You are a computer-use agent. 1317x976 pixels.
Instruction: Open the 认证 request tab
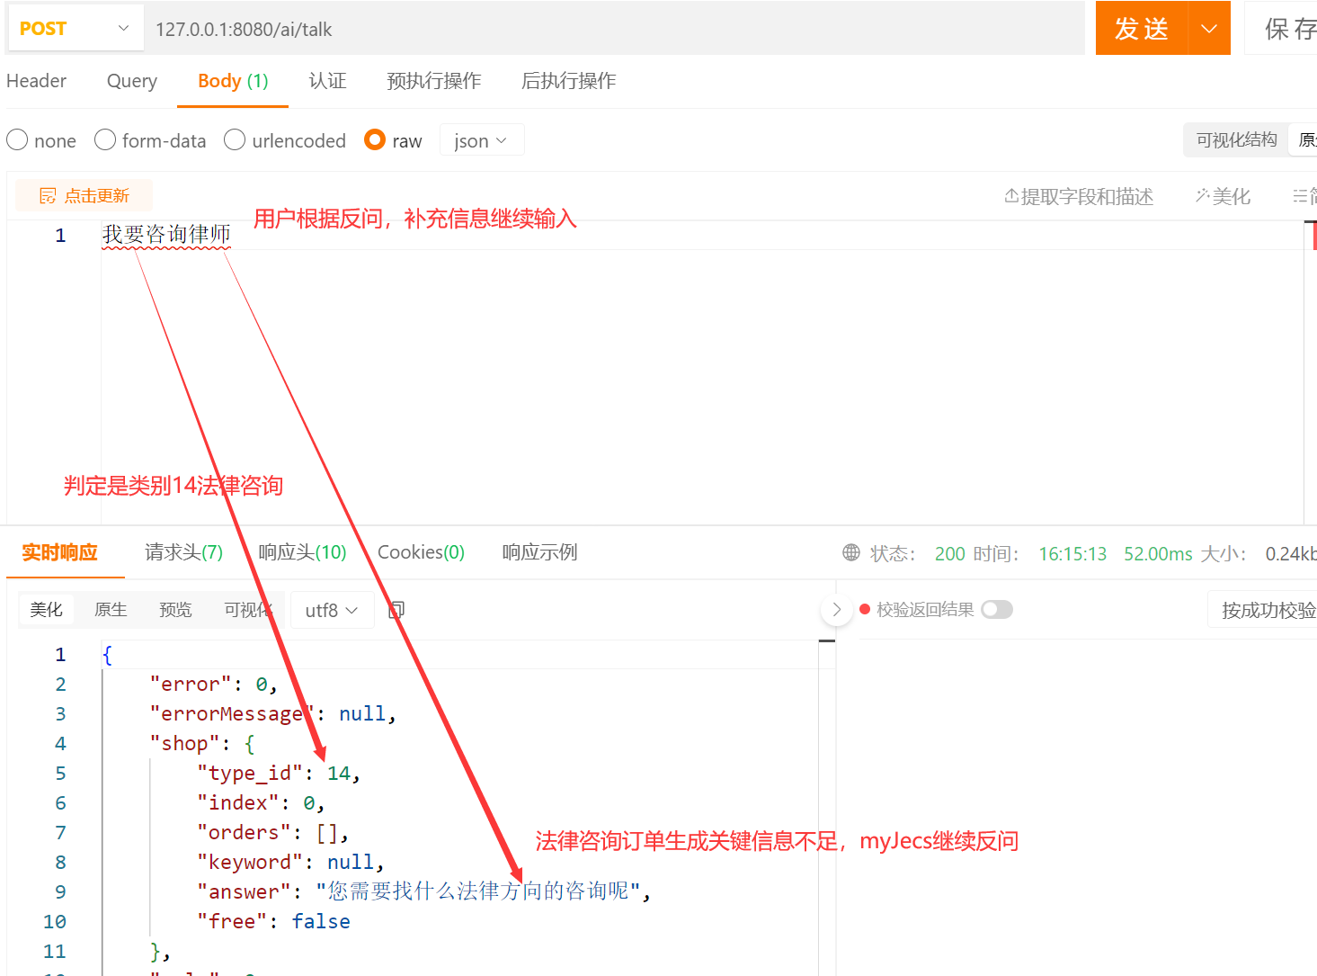[327, 81]
